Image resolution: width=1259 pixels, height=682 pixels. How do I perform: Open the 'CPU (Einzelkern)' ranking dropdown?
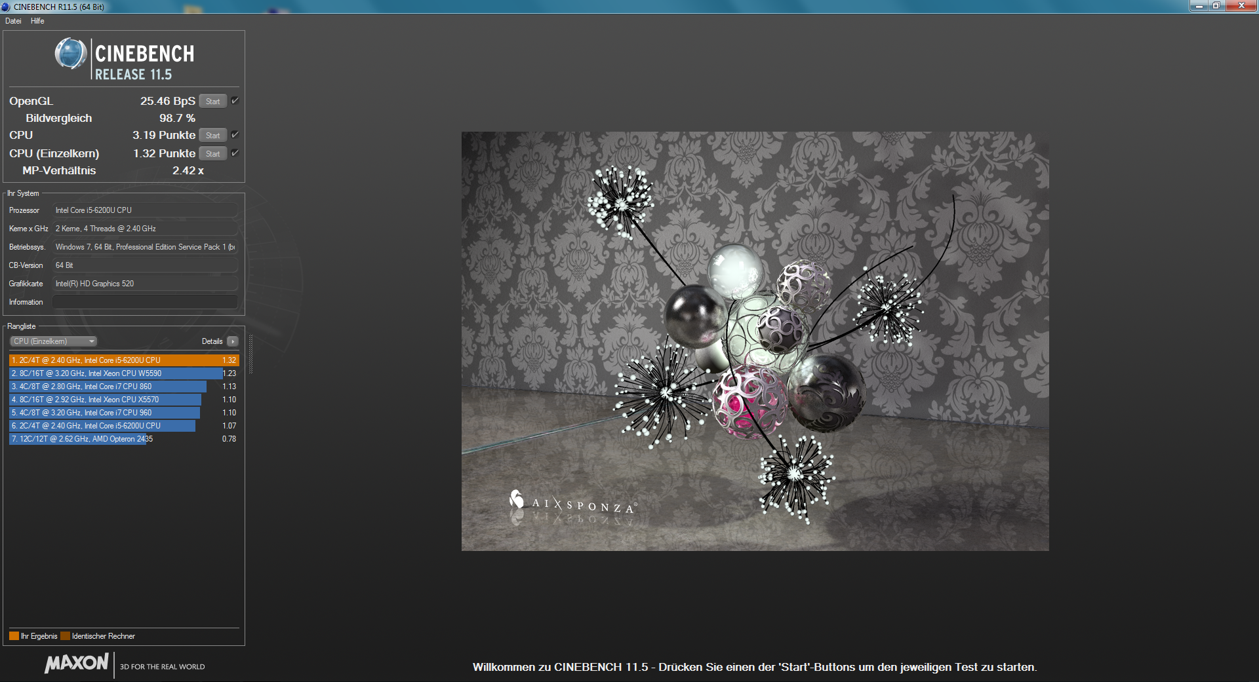point(53,341)
